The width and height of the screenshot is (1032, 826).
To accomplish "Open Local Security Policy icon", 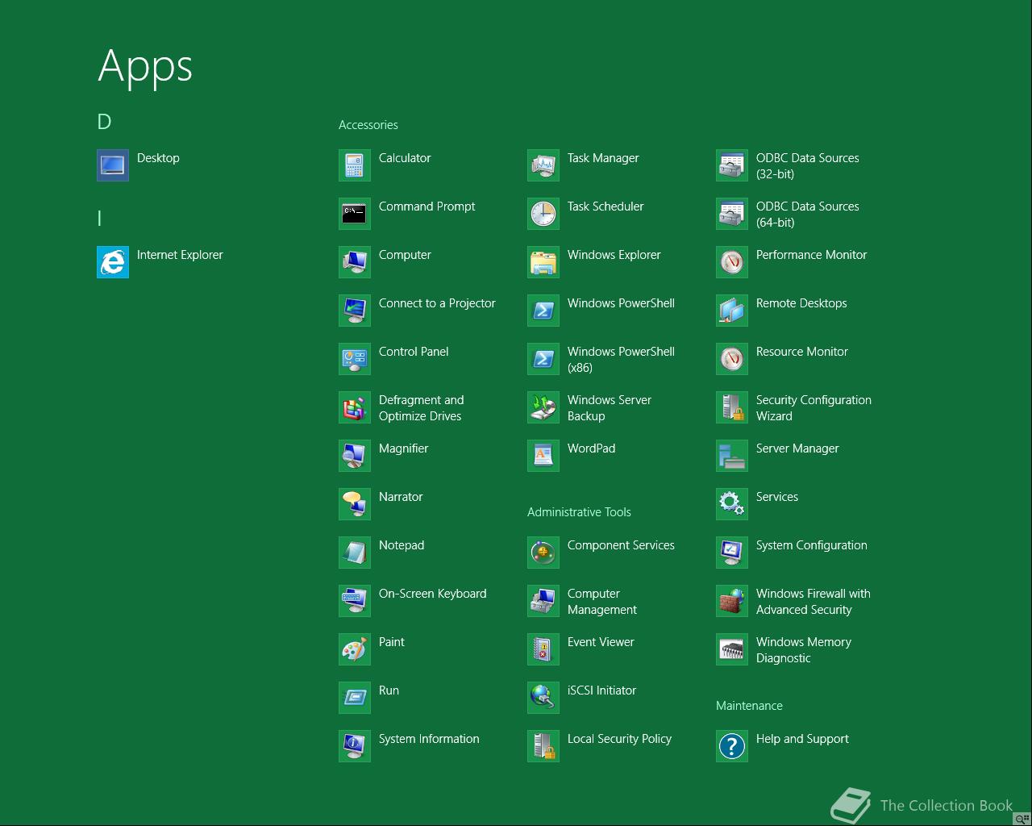I will coord(543,746).
